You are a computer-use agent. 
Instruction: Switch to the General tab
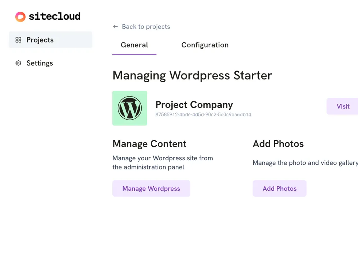[134, 45]
